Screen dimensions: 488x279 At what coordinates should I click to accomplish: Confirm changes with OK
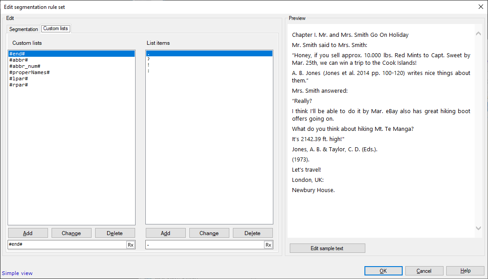[383, 271]
